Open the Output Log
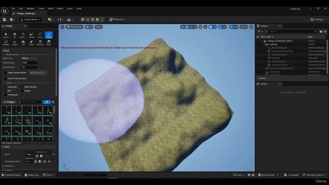 click(x=32, y=175)
